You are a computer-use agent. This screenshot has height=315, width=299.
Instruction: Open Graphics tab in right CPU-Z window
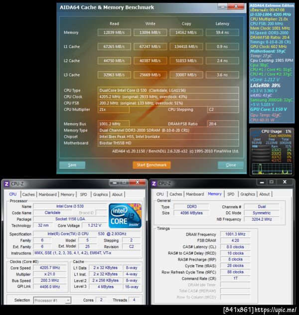(x=248, y=194)
